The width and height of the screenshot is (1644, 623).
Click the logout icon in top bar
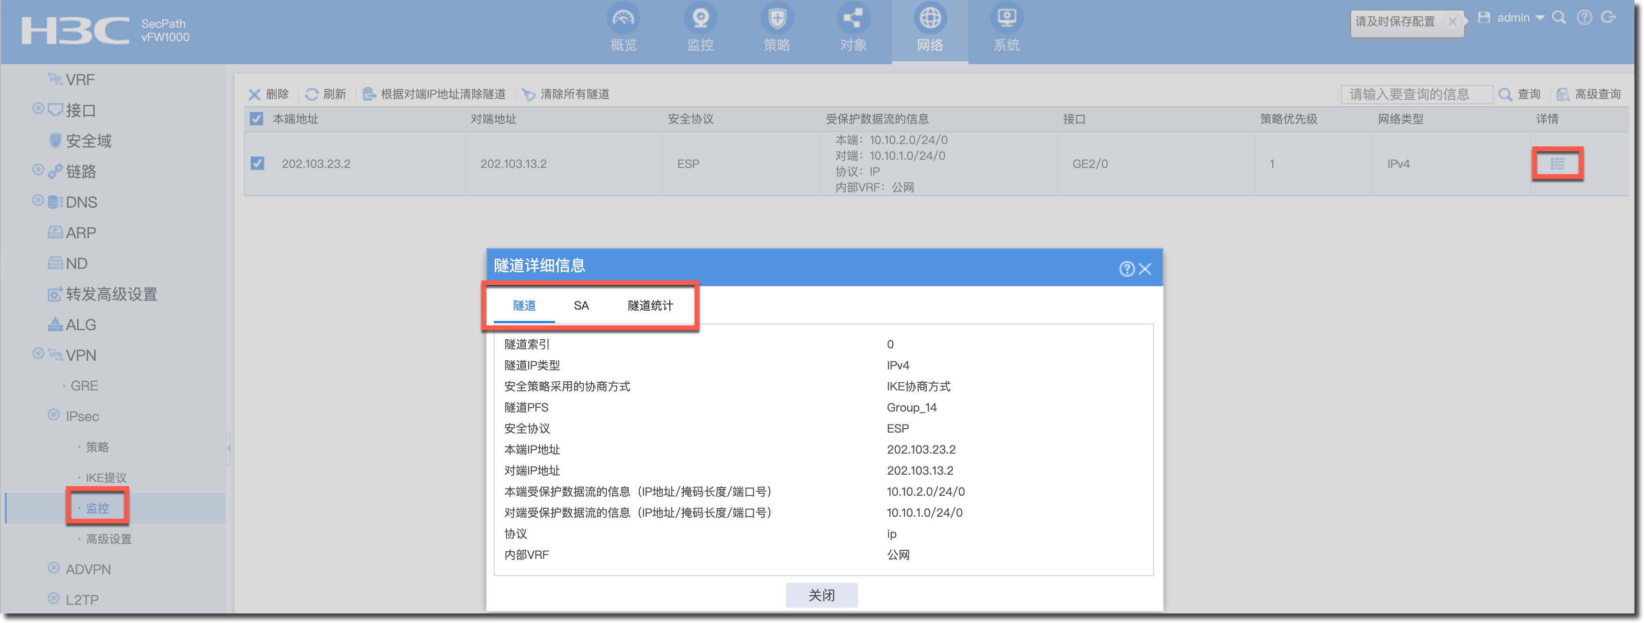[x=1608, y=18]
